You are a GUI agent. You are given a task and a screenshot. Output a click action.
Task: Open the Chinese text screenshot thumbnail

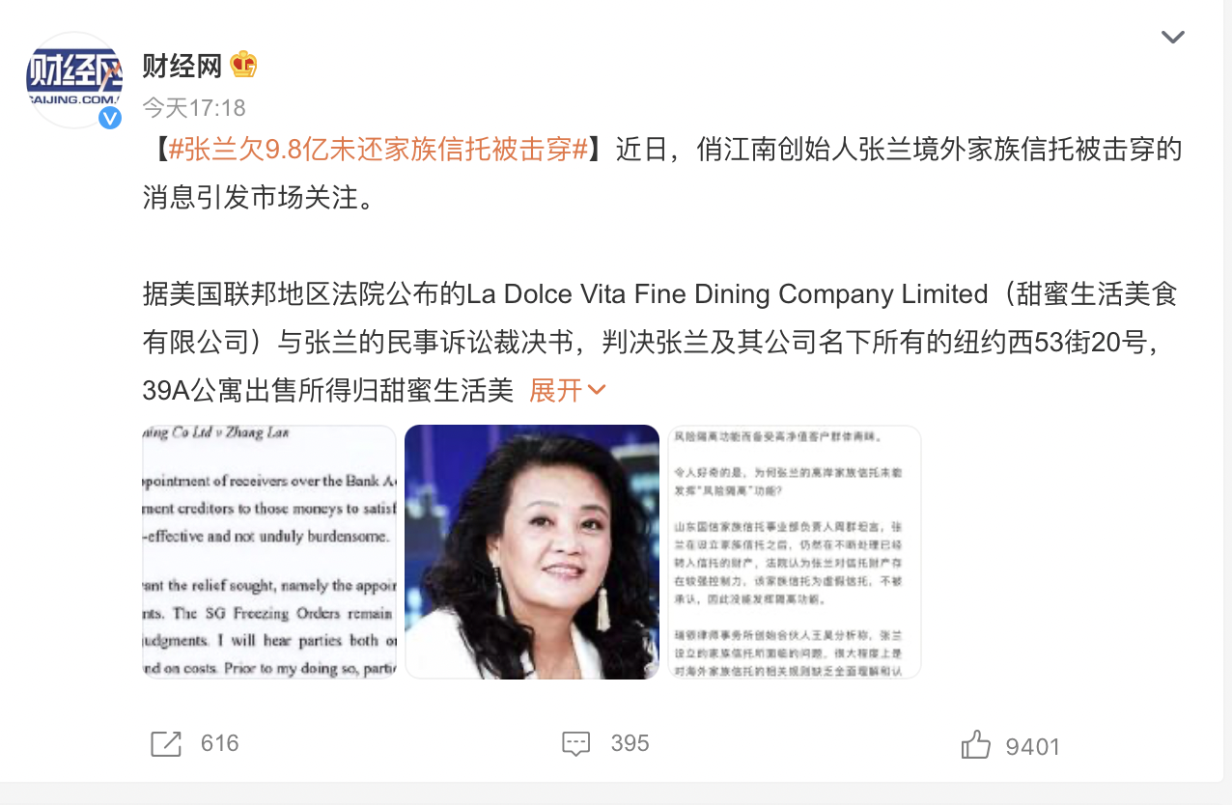click(795, 552)
